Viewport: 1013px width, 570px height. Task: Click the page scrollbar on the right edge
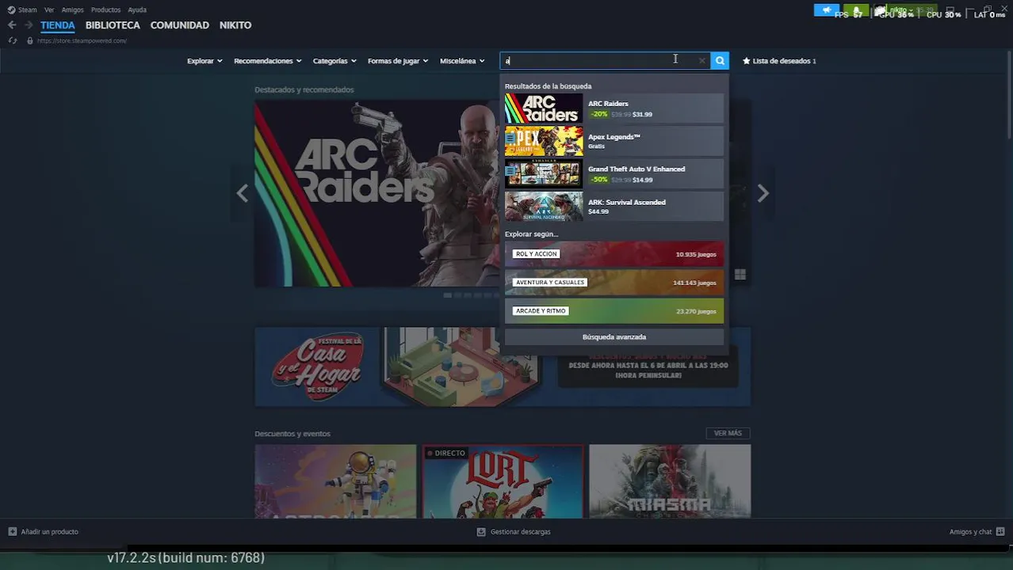pyautogui.click(x=1008, y=95)
